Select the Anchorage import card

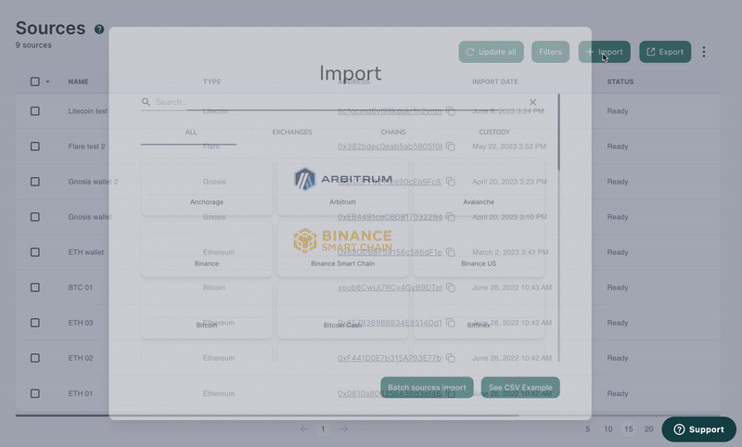pyautogui.click(x=207, y=186)
